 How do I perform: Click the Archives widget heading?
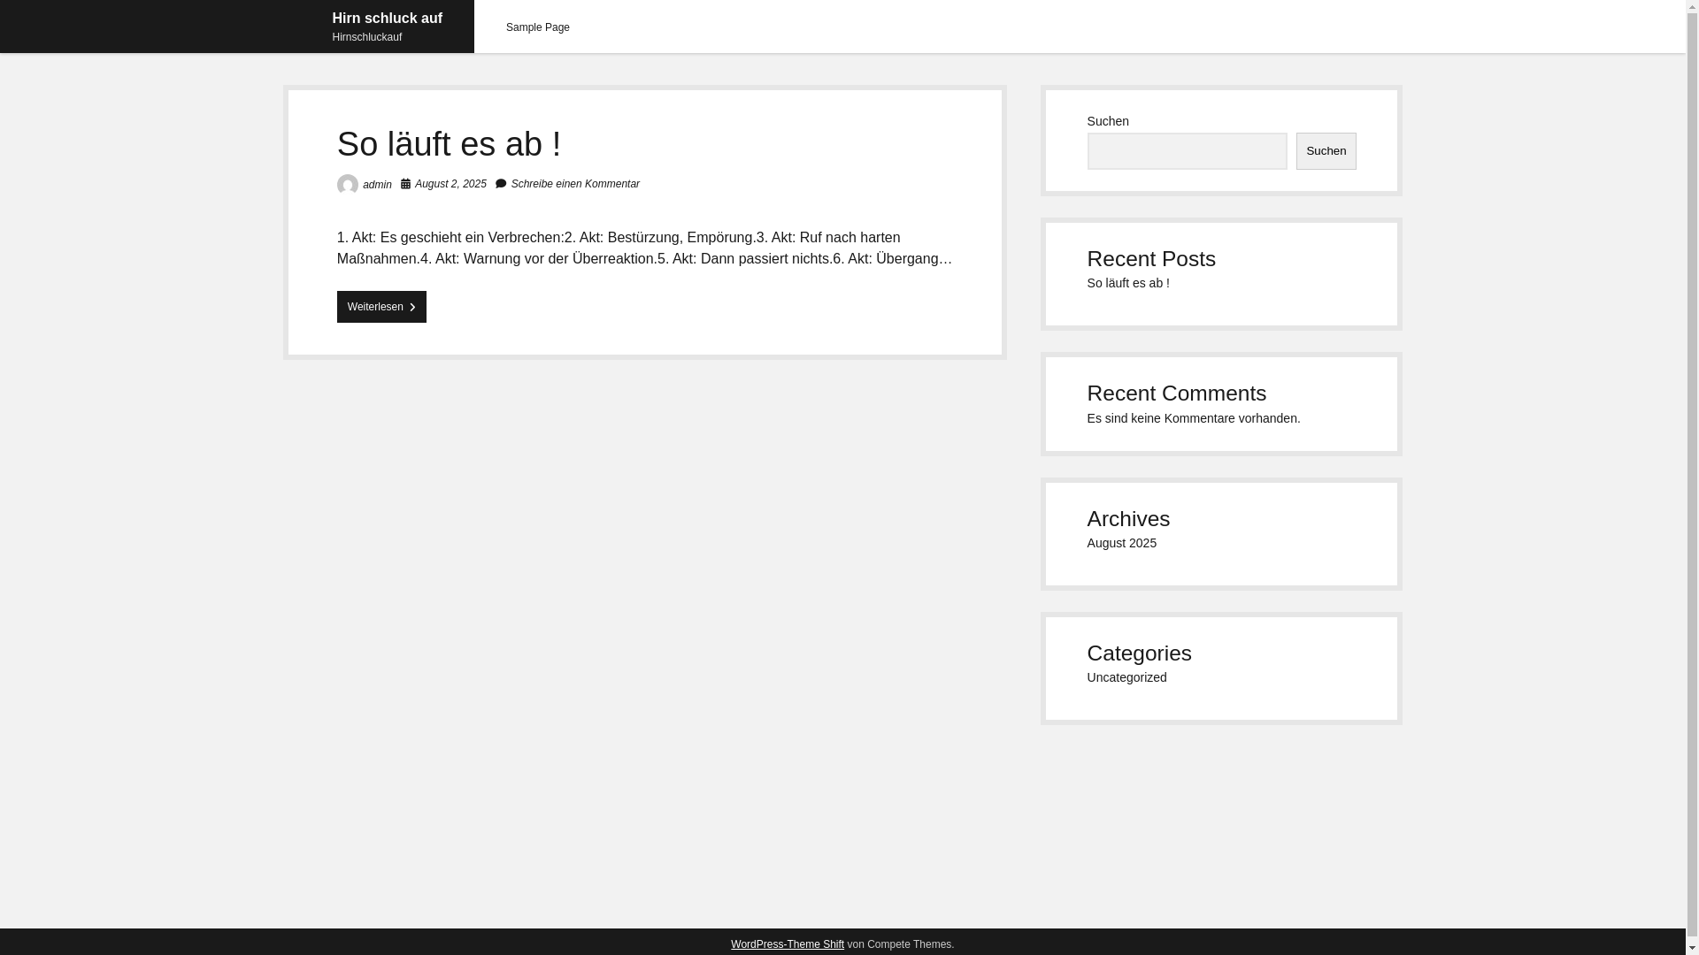1127,518
